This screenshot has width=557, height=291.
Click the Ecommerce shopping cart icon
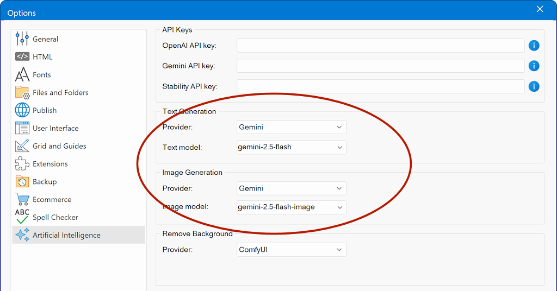(22, 199)
